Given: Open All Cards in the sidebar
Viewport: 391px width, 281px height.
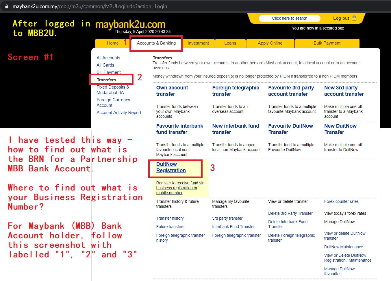Looking at the screenshot, I should [105, 65].
